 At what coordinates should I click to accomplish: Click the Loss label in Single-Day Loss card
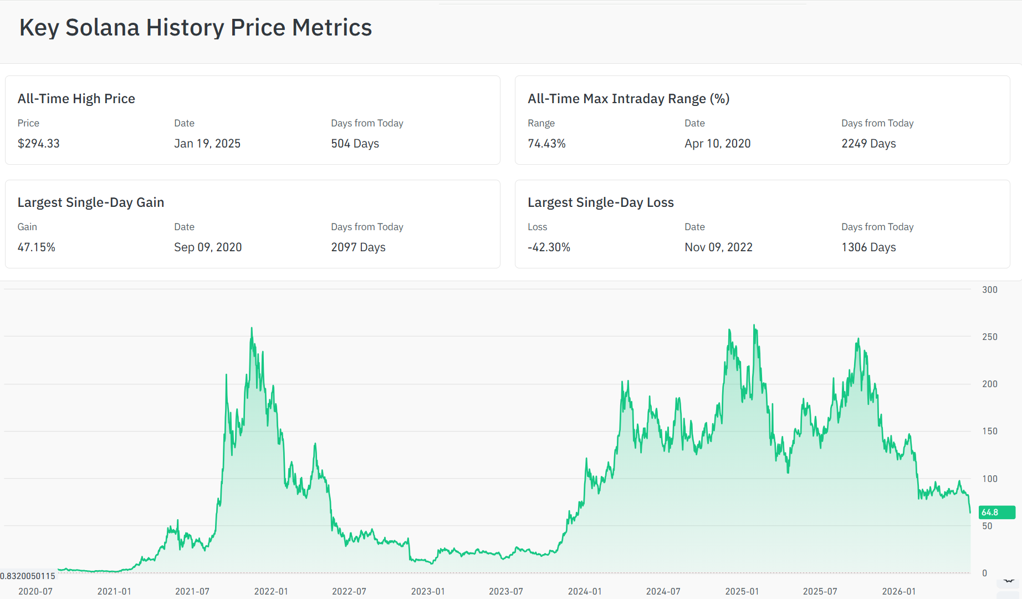[538, 227]
